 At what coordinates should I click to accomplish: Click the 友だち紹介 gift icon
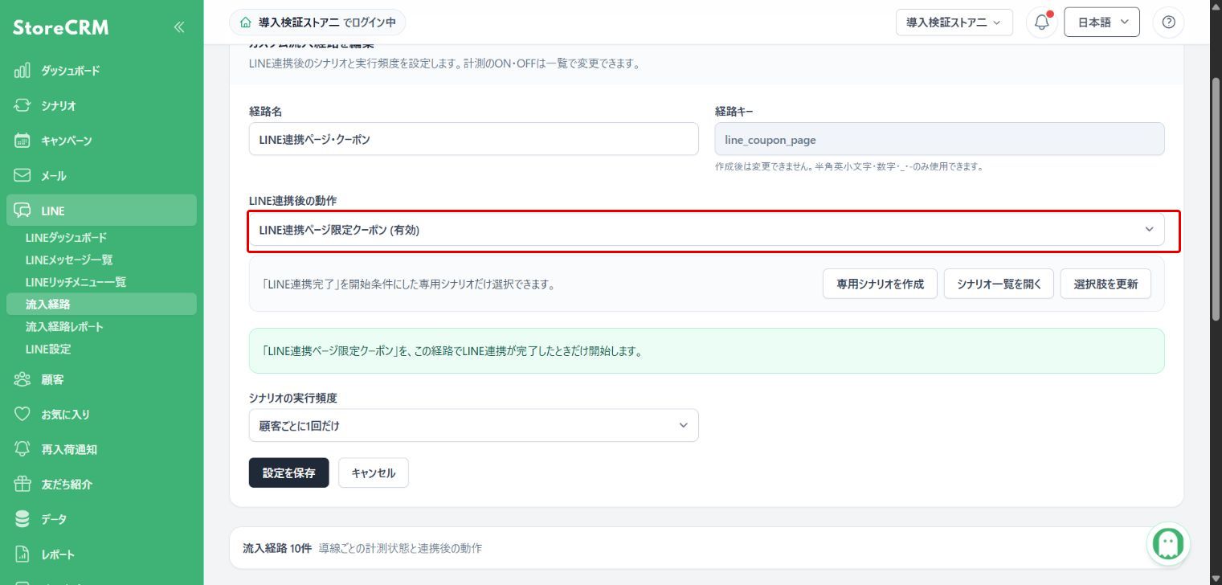[x=22, y=485]
